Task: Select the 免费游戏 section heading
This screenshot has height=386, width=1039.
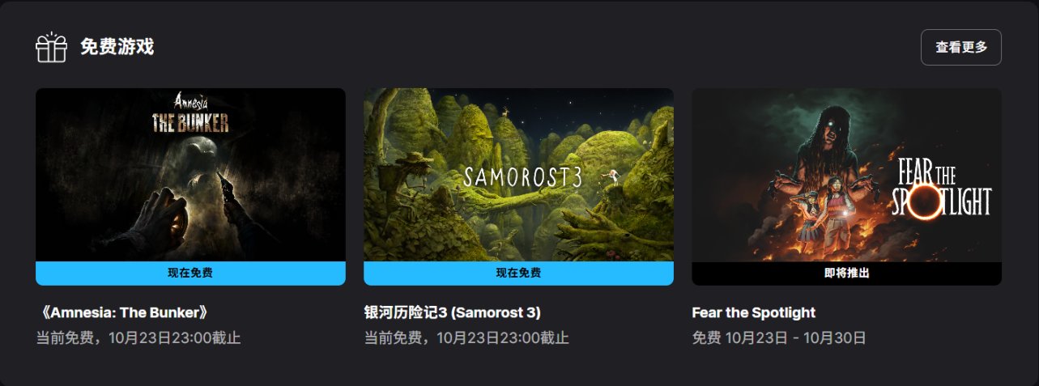Action: click(x=117, y=47)
